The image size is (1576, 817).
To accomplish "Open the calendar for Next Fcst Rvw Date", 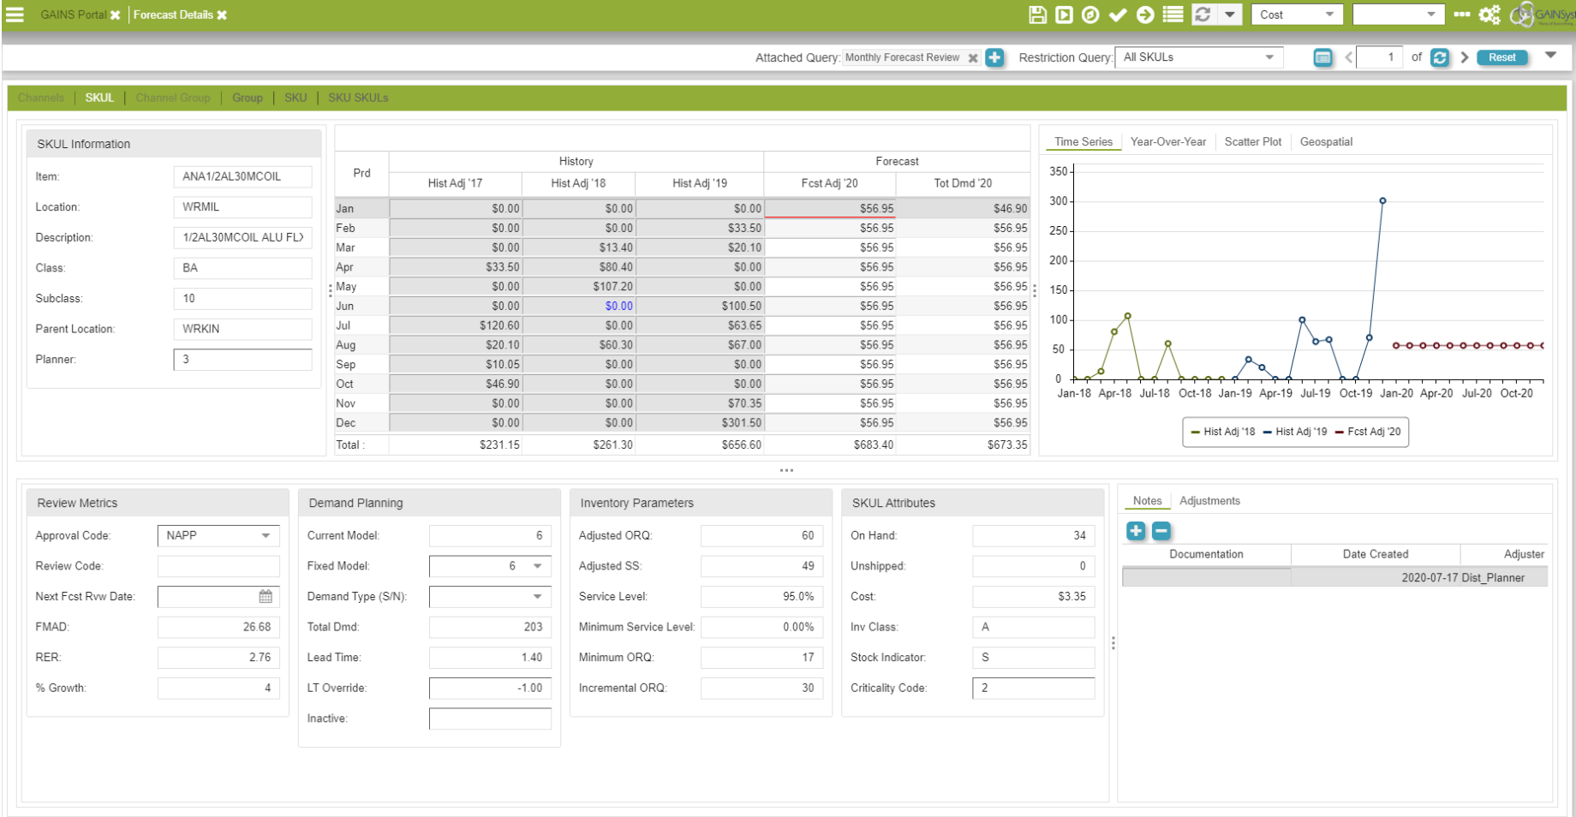I will (x=266, y=597).
